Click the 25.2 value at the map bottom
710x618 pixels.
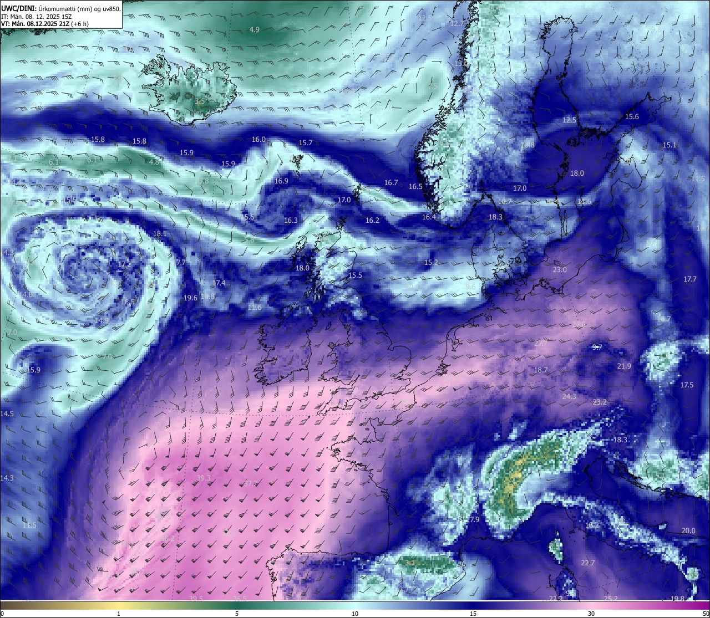(611, 599)
